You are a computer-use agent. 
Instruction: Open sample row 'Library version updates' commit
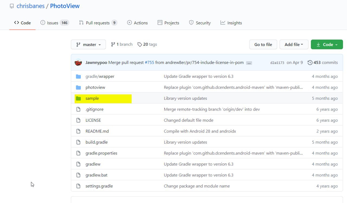coord(185,98)
